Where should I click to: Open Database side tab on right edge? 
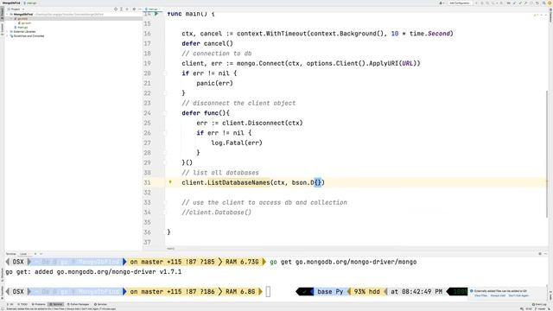click(551, 16)
